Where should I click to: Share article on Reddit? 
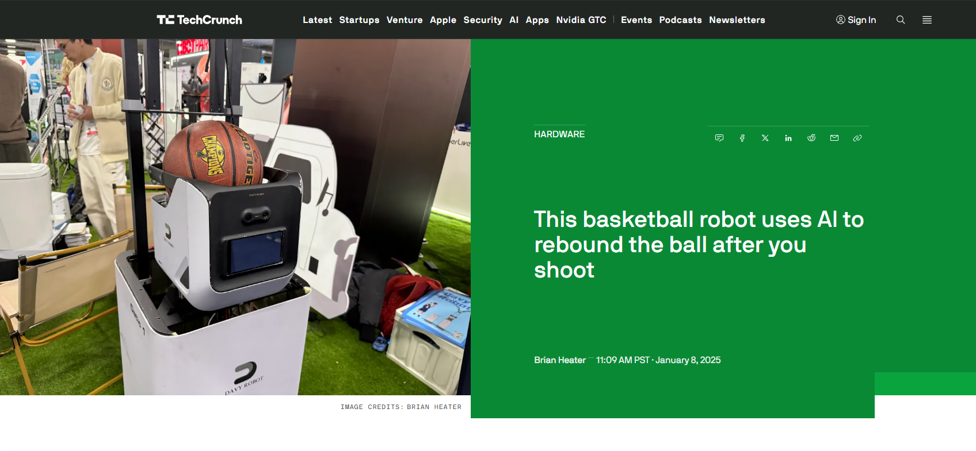[x=811, y=138]
